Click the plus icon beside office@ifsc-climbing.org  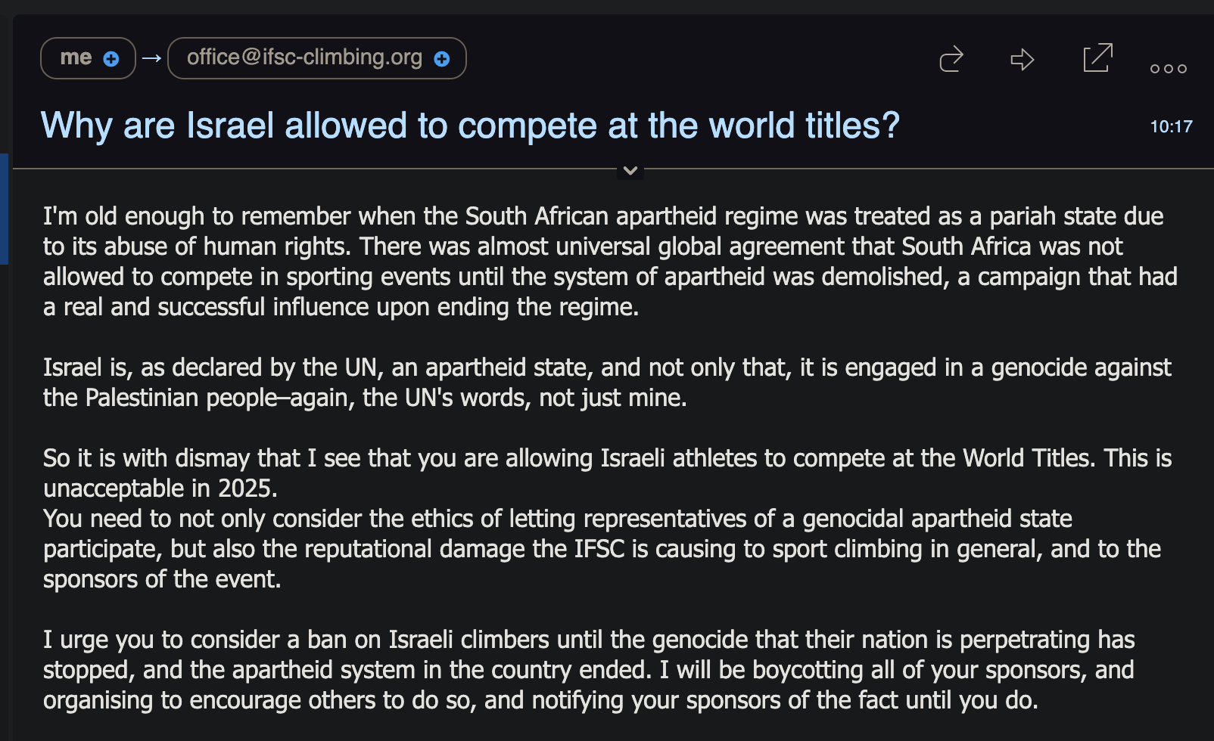[442, 59]
